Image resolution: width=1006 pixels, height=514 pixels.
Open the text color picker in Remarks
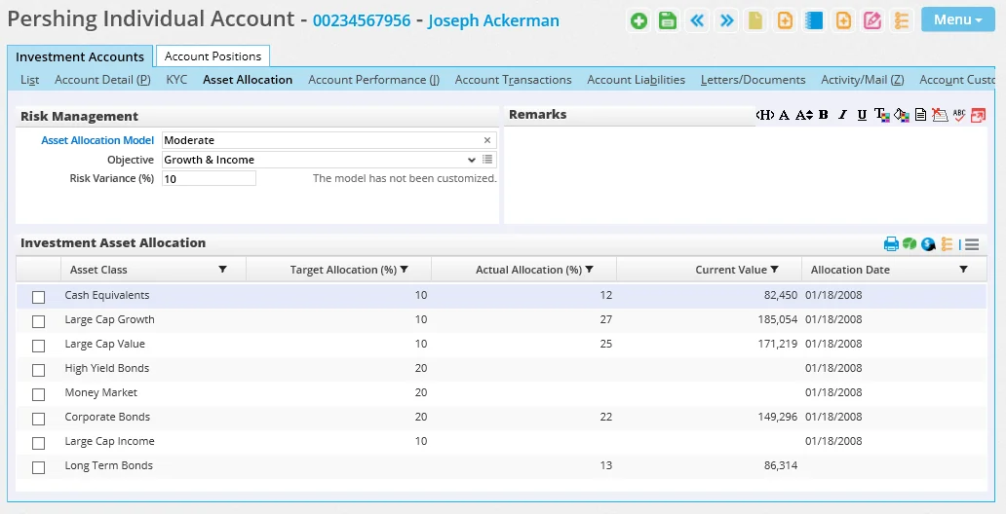[x=881, y=115]
